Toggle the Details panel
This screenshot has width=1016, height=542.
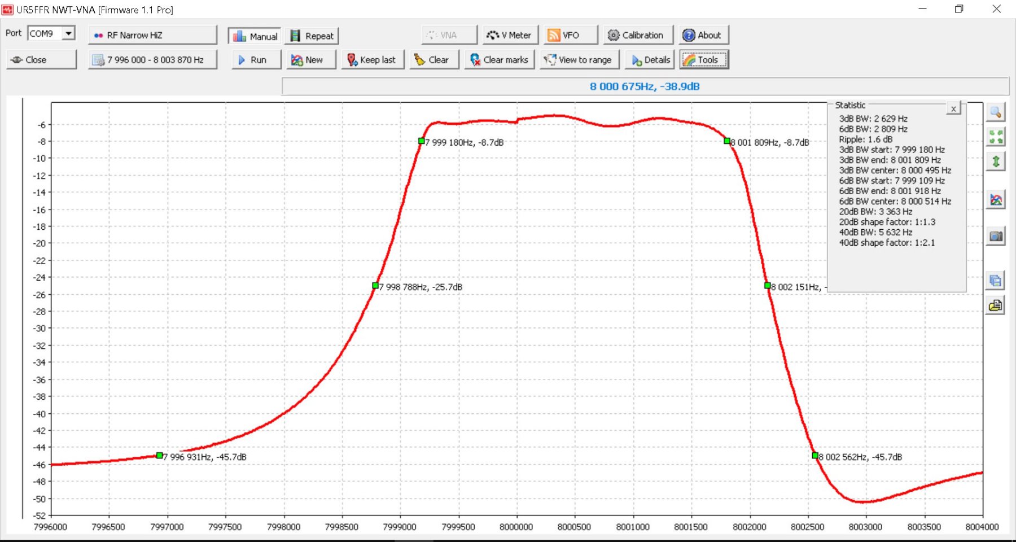click(x=650, y=60)
